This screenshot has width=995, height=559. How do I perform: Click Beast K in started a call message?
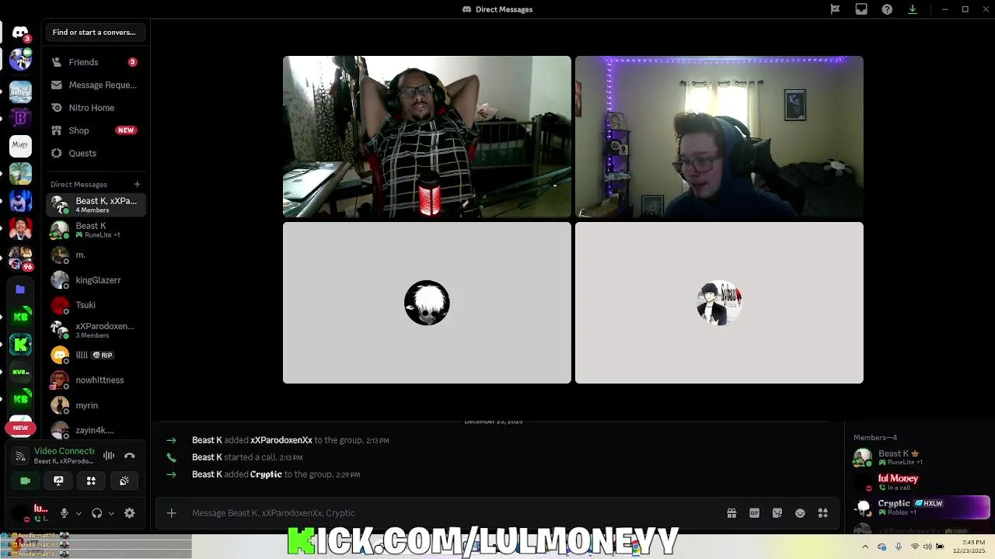click(x=207, y=457)
